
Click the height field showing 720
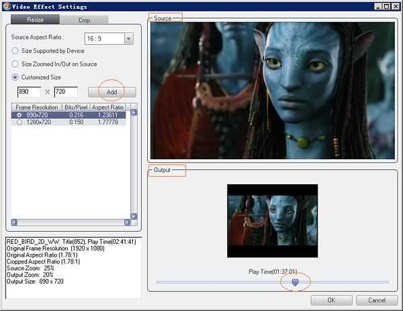coord(66,92)
